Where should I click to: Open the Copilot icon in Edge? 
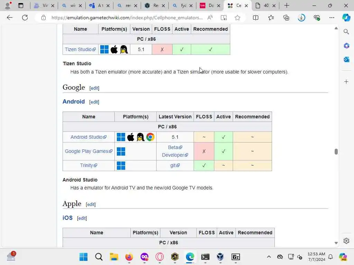[346, 18]
